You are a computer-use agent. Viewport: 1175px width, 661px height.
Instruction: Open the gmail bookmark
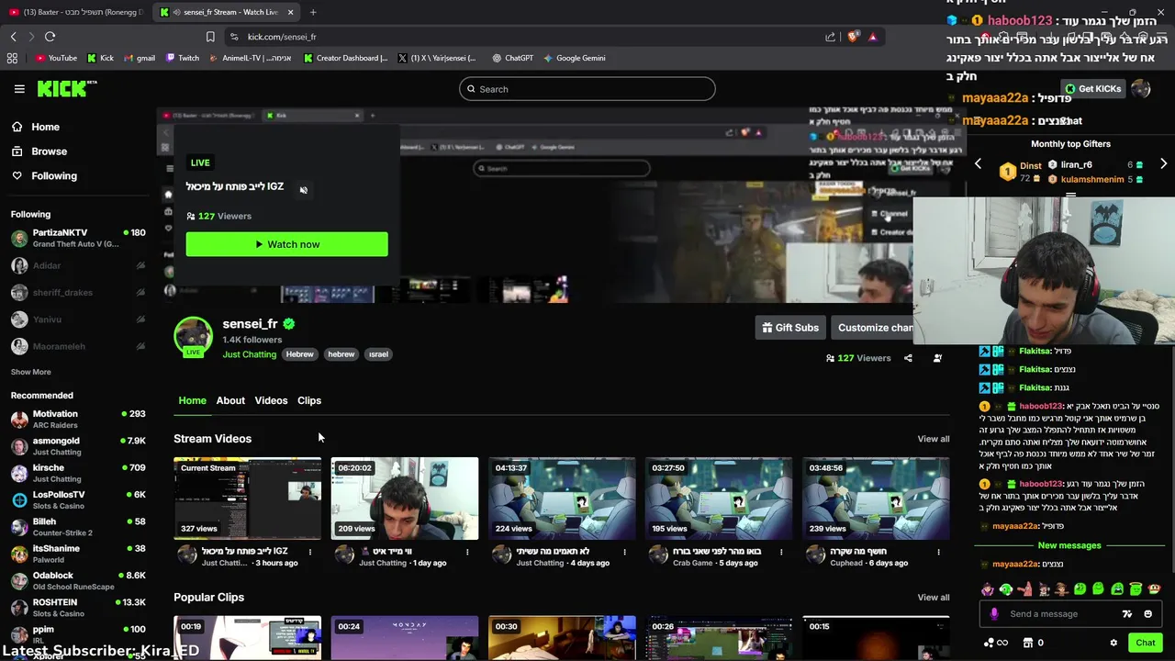(140, 58)
